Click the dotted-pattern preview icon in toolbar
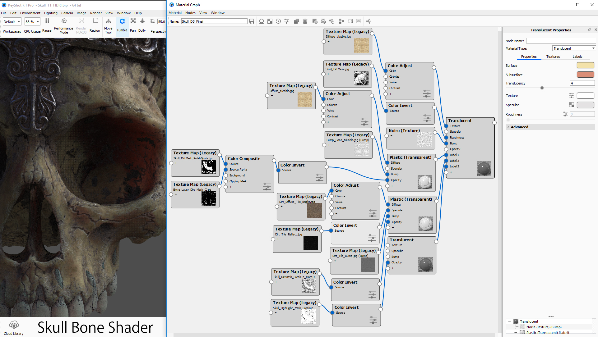Screen dimensions: 598x337 tap(332, 21)
